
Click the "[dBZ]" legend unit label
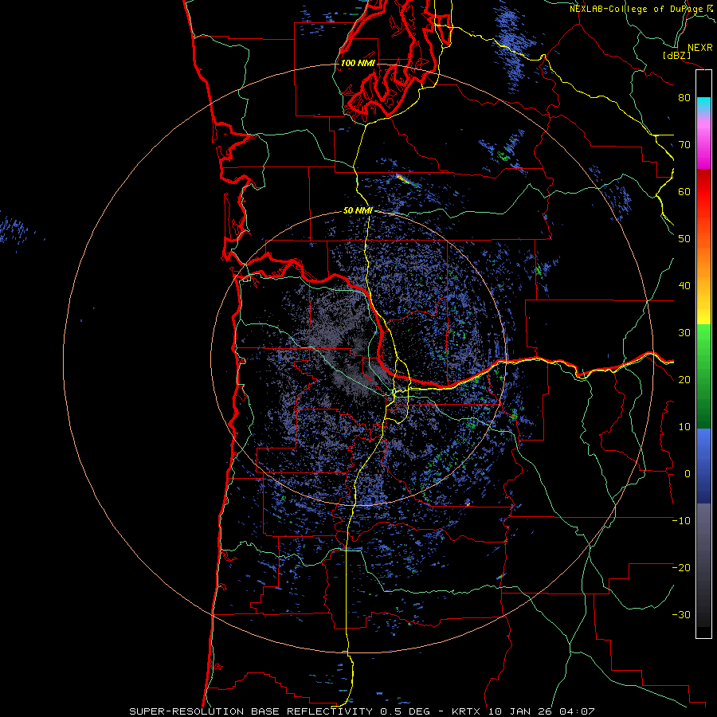676,55
